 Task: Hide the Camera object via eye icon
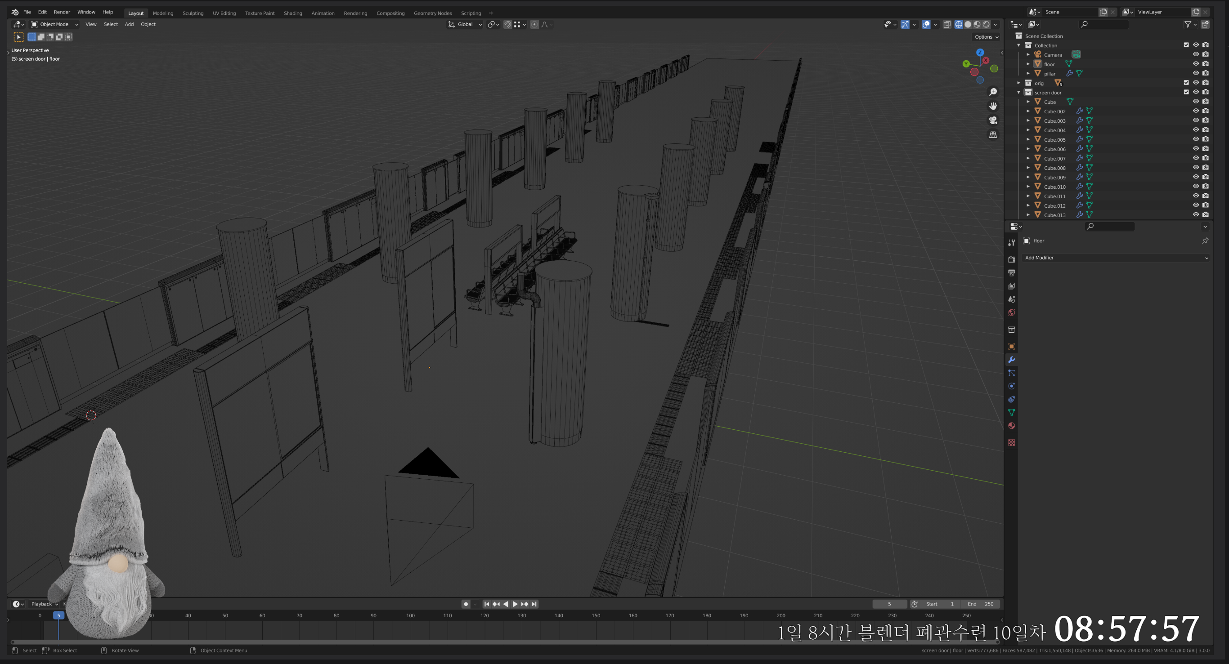[1196, 54]
